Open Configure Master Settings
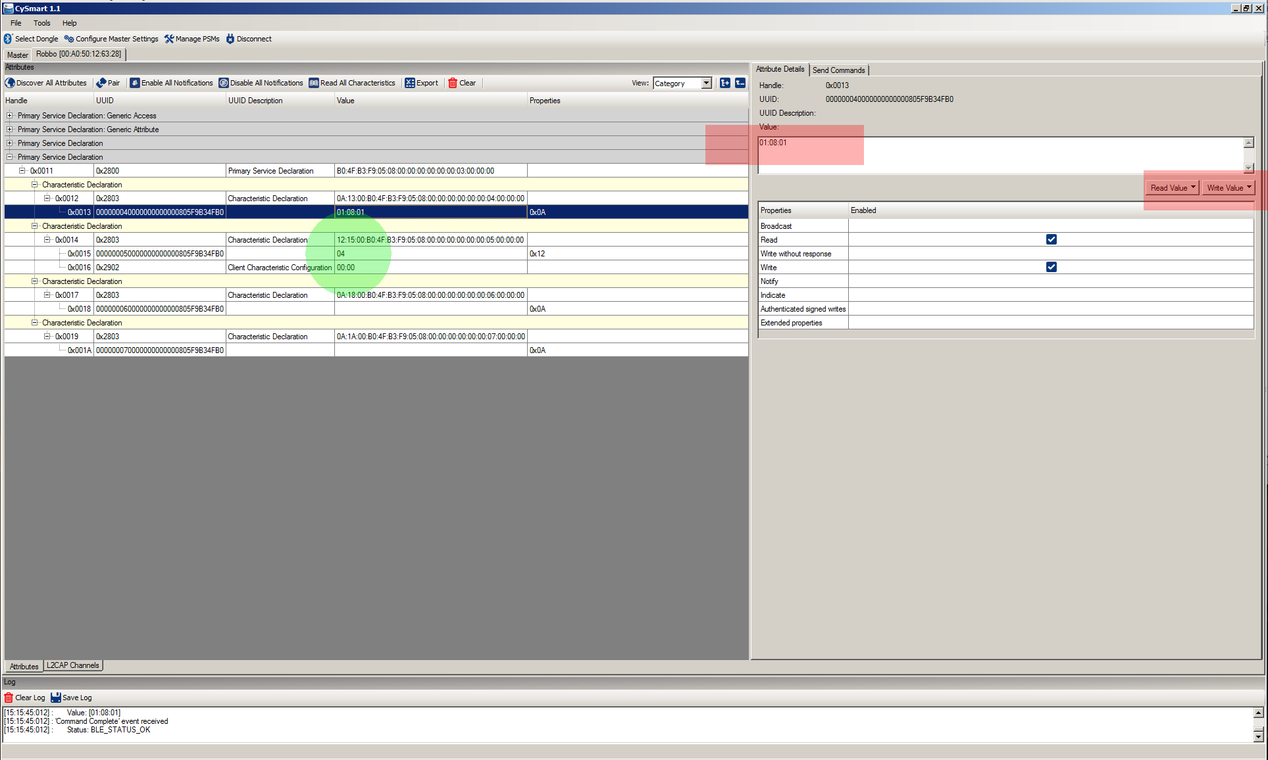Screen dimensions: 1268x760 click(x=111, y=39)
